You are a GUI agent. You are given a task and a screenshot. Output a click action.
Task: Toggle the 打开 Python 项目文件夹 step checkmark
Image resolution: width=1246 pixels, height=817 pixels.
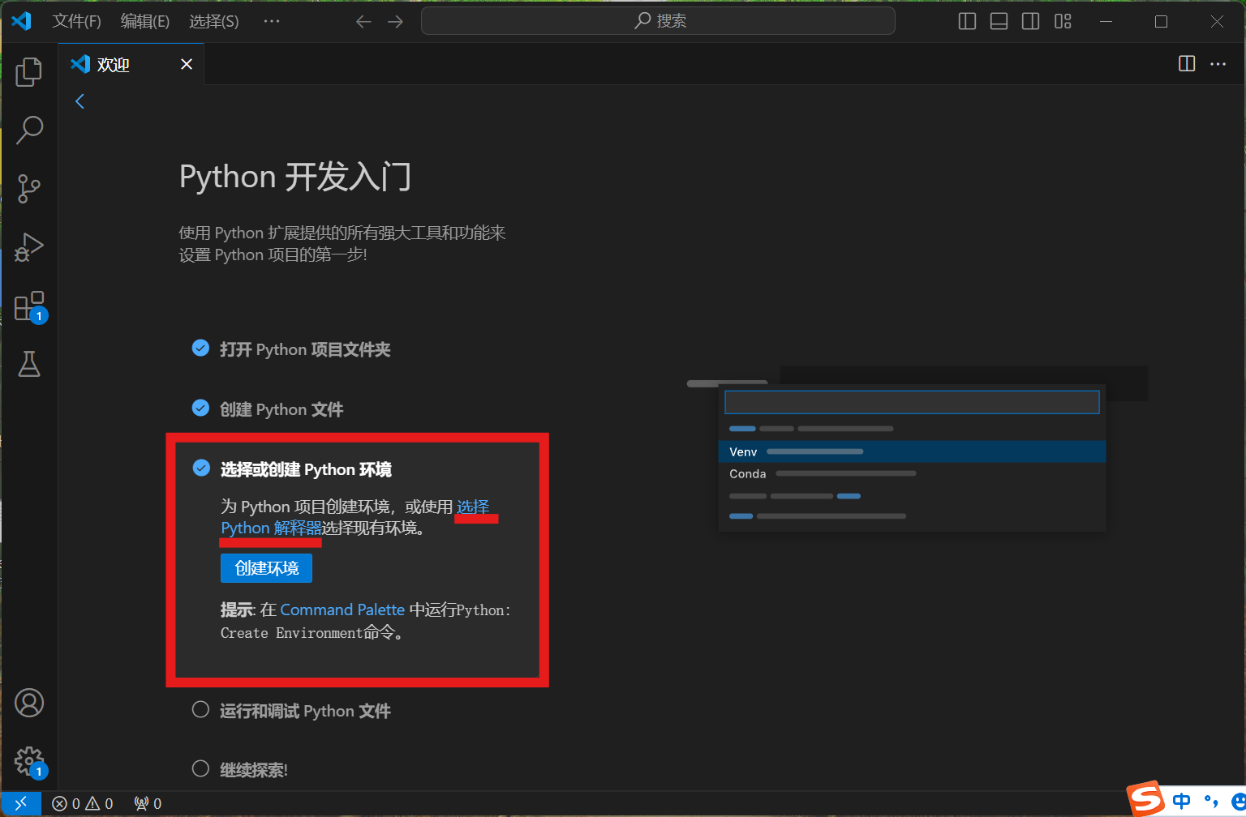coord(200,349)
